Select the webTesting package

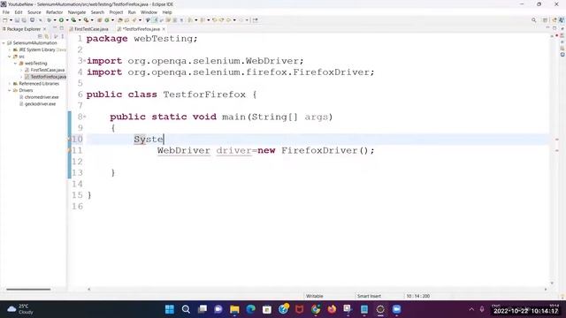(34, 64)
